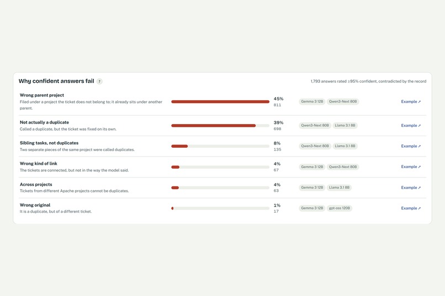The width and height of the screenshot is (445, 296).
Task: Click the count 698
Action: point(277,129)
